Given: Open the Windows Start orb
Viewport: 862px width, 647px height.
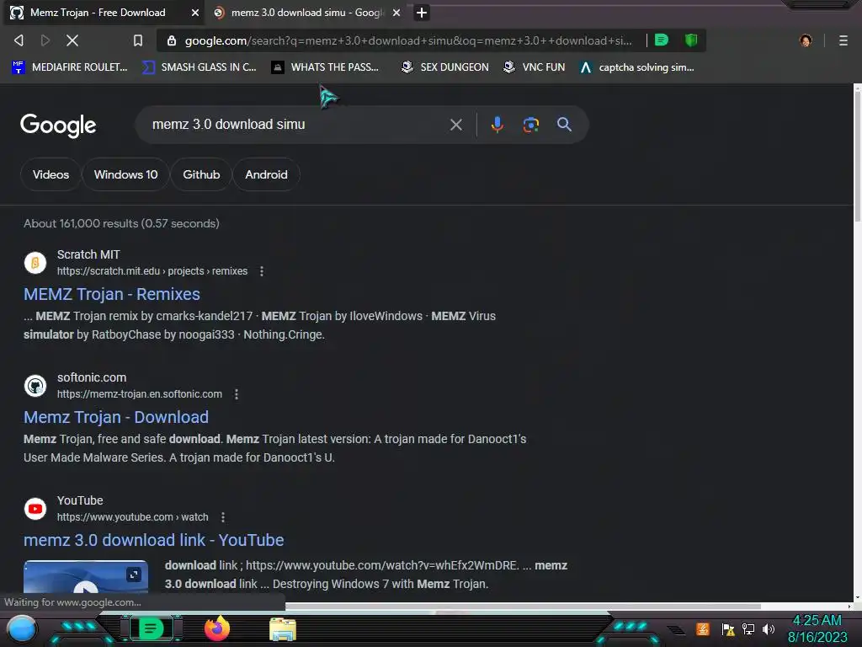Looking at the screenshot, I should click(x=21, y=628).
